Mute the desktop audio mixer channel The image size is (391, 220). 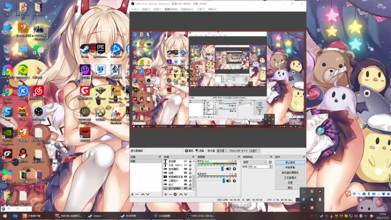(228, 181)
